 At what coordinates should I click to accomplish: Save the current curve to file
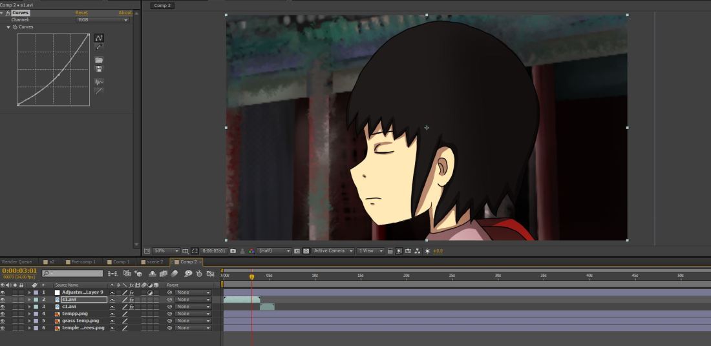tap(99, 68)
